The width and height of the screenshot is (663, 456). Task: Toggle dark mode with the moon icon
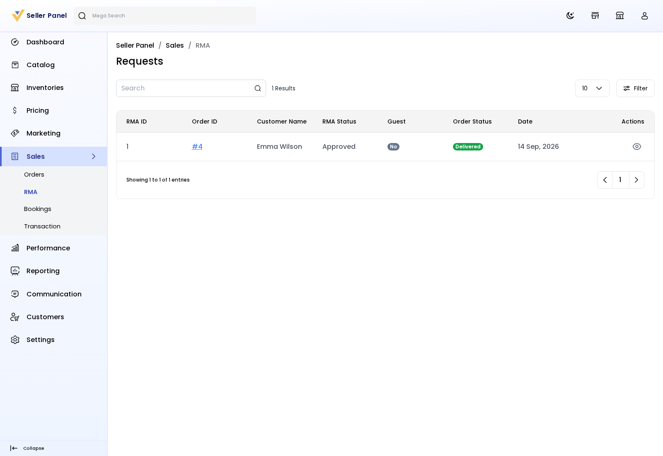[x=570, y=16]
